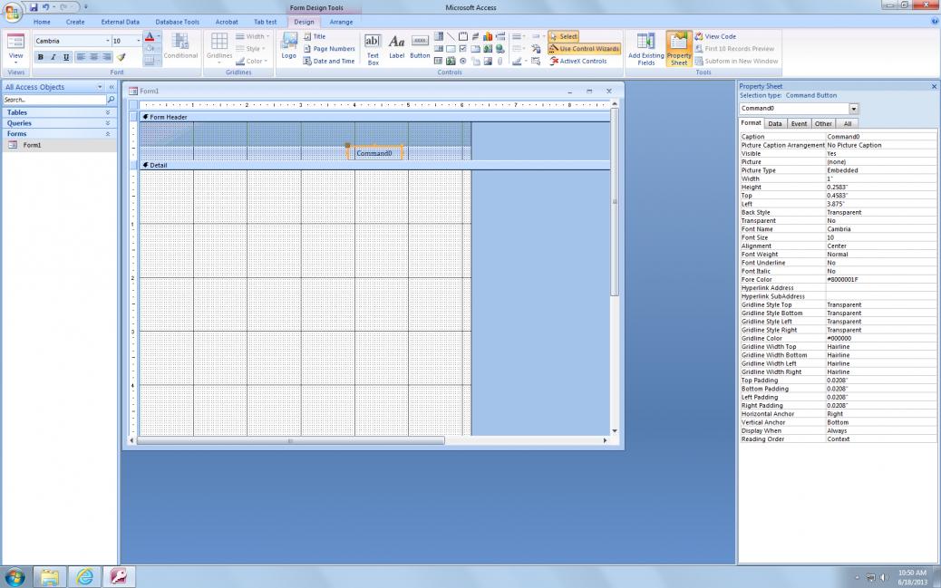Toggle Align Text Right
Image resolution: width=941 pixels, height=588 pixels.
(x=107, y=57)
